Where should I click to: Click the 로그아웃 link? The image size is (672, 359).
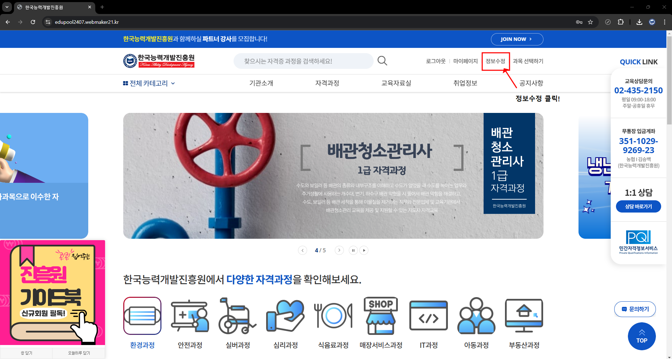click(x=436, y=61)
